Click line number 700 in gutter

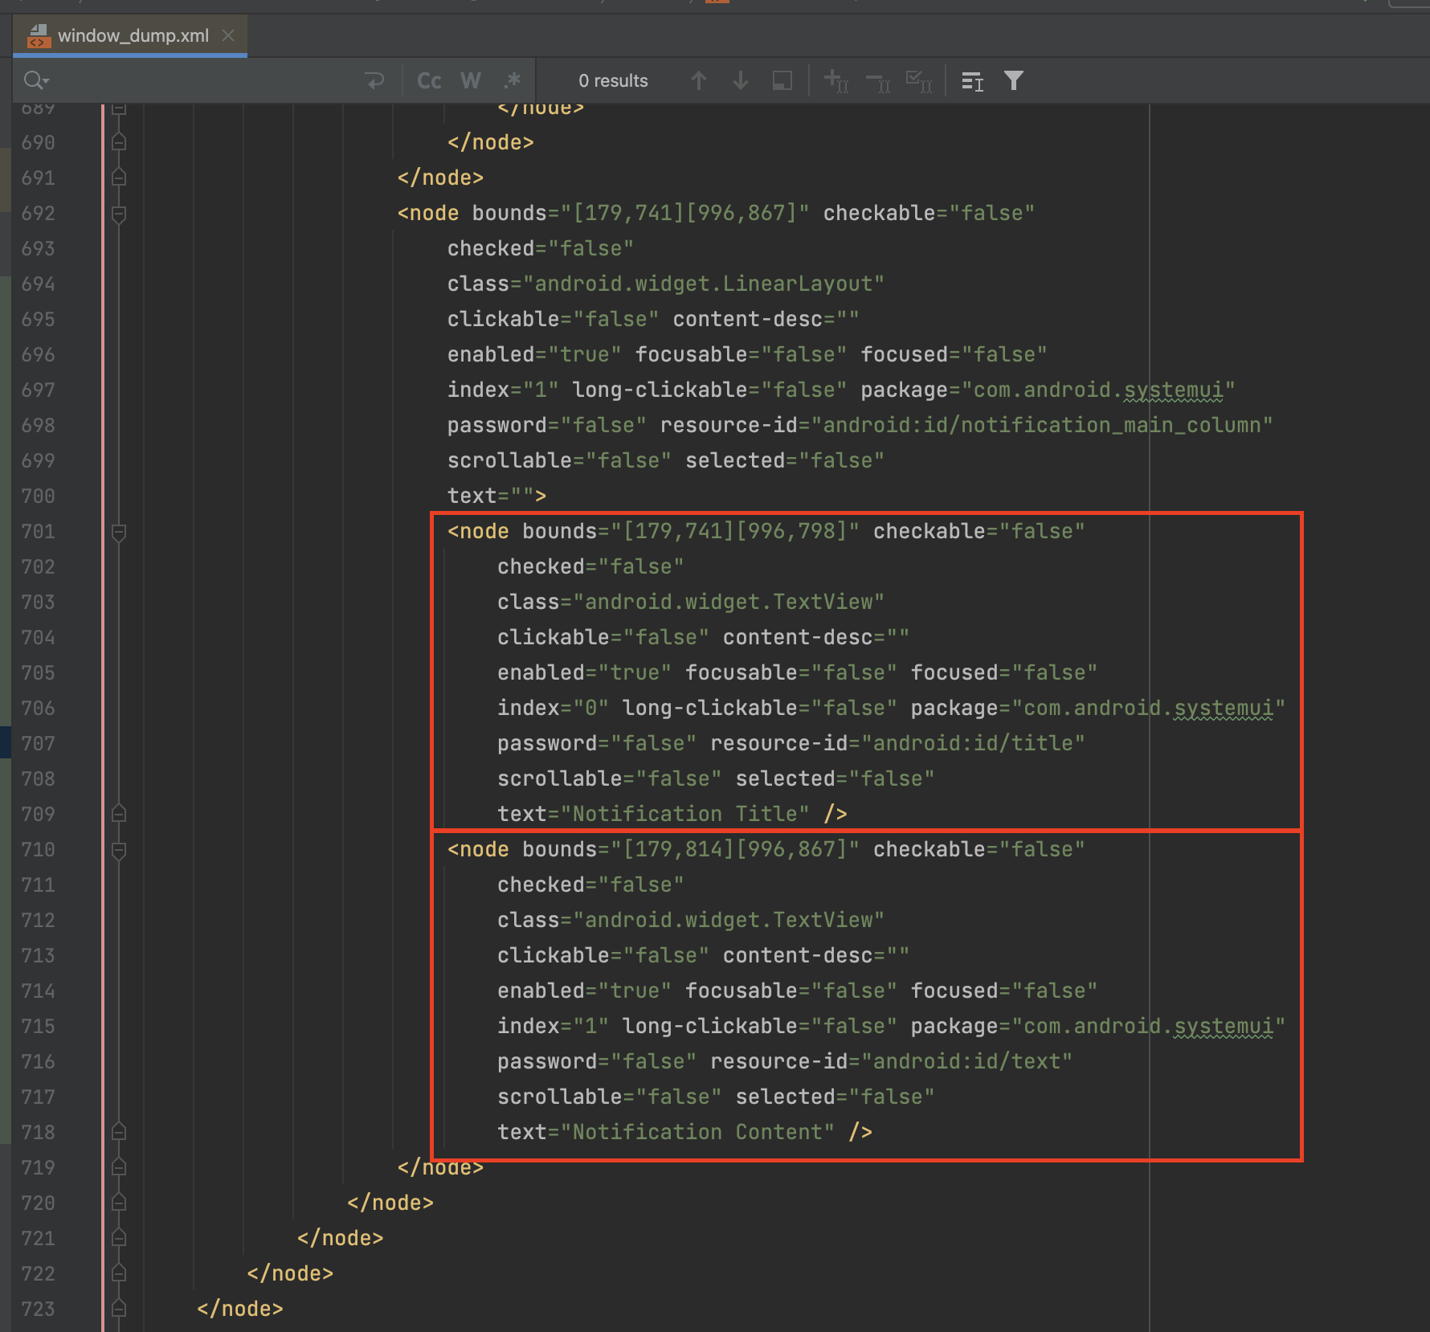[38, 496]
